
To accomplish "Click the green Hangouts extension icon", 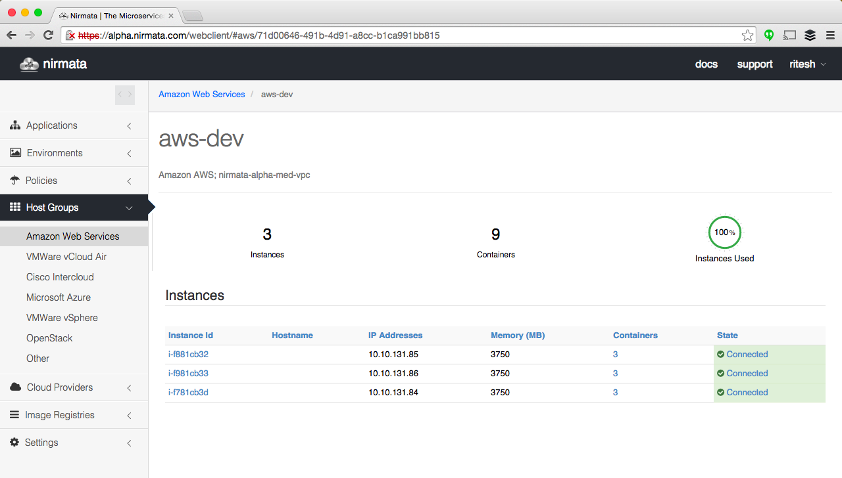I will [x=769, y=35].
